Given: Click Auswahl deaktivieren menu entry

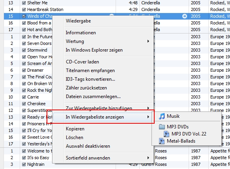Looking at the screenshot, I should click(88, 146).
